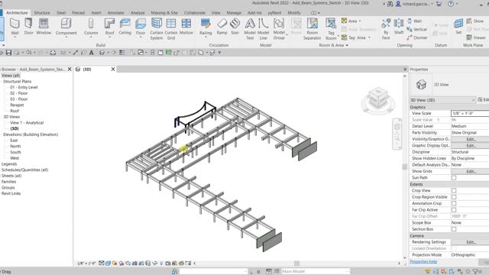Open the Component tool
489x275 pixels.
click(66, 27)
